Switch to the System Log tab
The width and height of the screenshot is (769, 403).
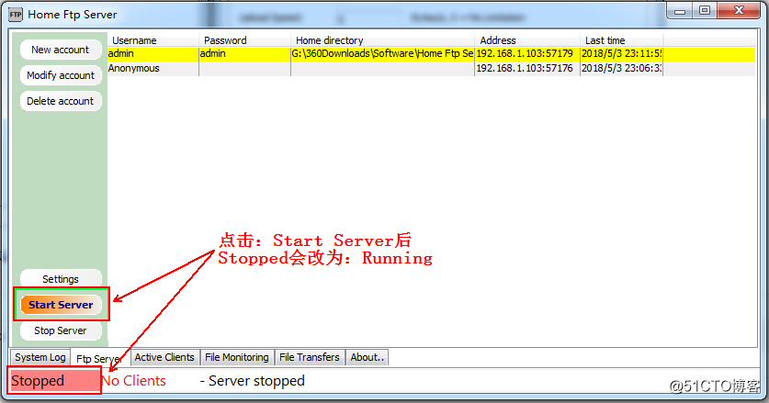click(x=40, y=357)
